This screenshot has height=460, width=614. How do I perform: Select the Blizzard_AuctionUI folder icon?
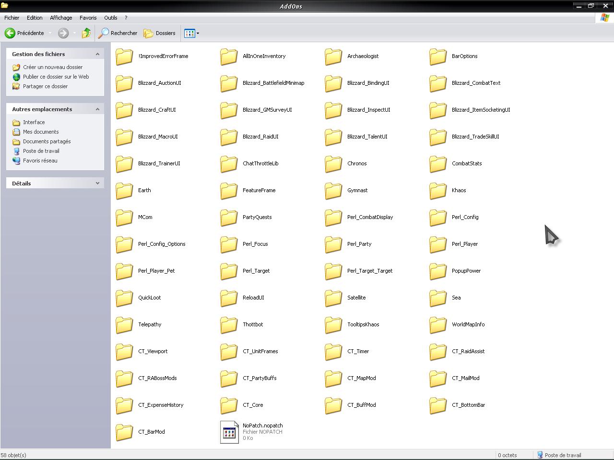(124, 83)
